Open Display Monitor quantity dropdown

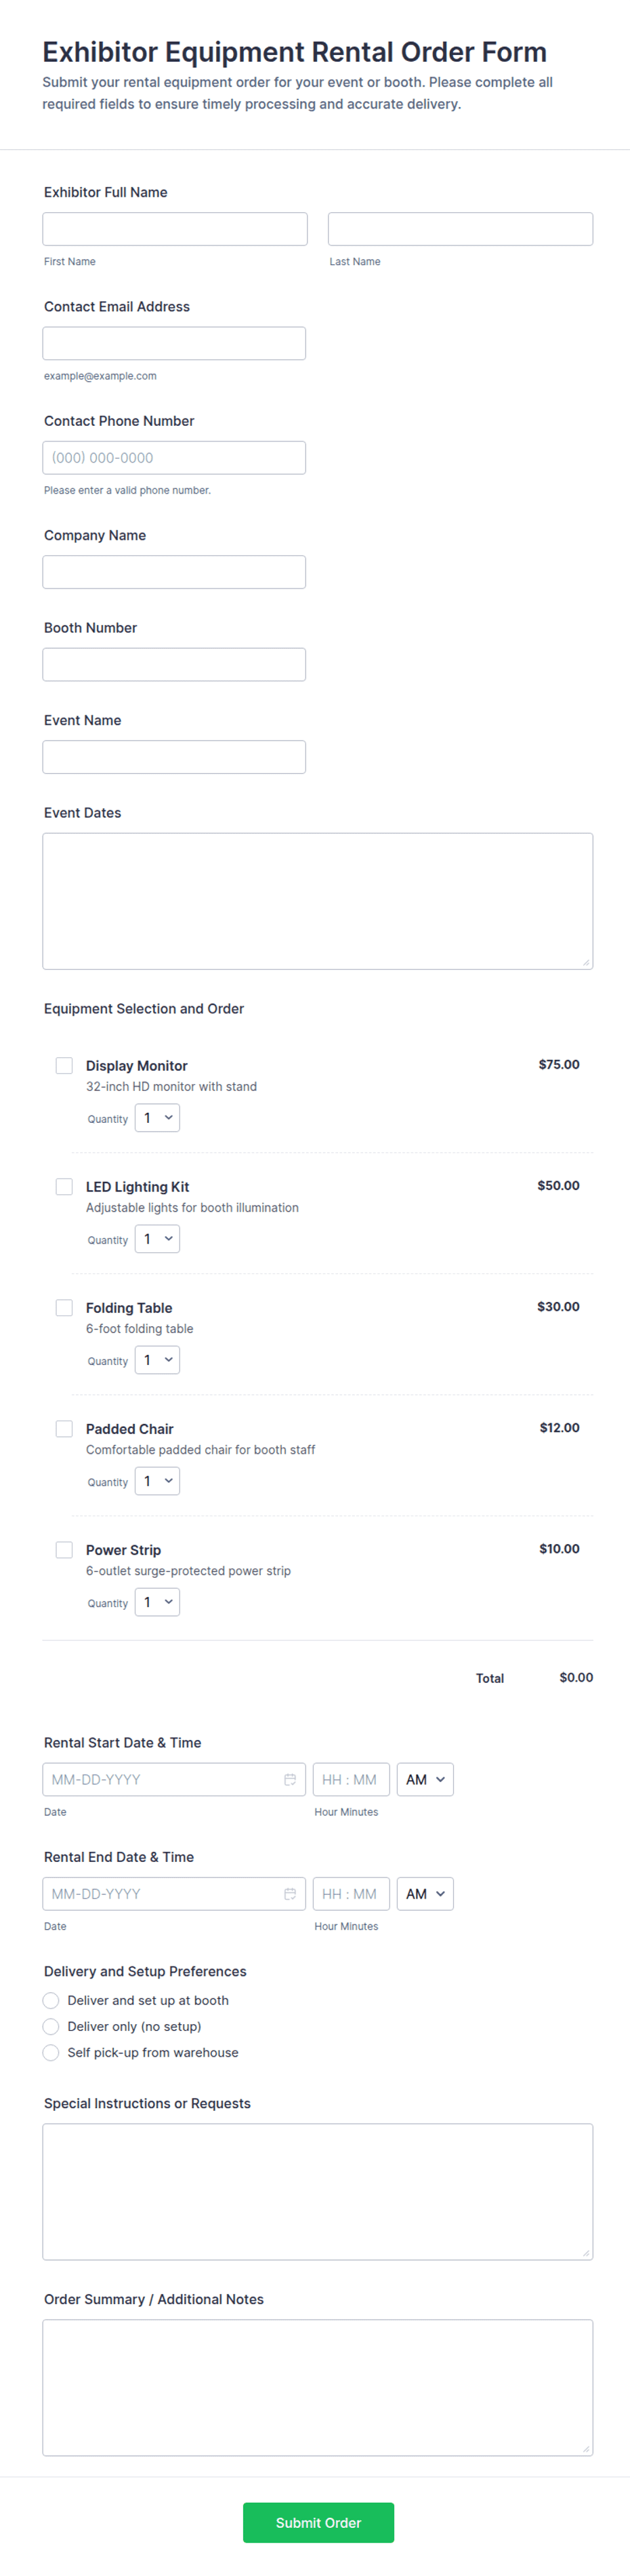pyautogui.click(x=158, y=1118)
